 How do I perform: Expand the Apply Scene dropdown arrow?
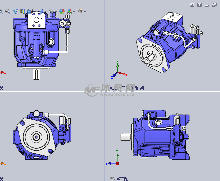[x=74, y=12]
